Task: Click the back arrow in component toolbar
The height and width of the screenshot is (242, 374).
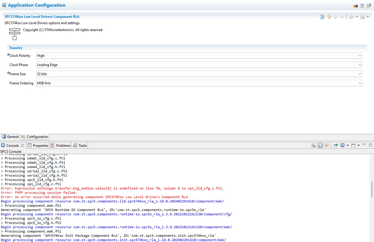Action: [x=335, y=17]
